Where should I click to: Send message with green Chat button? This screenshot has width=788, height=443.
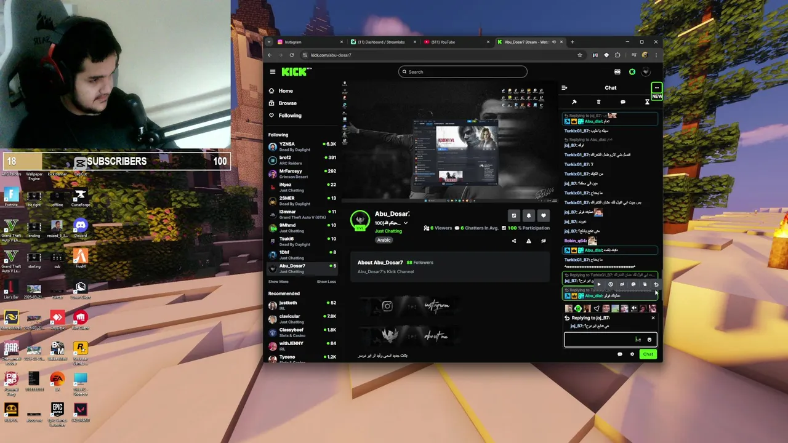click(648, 354)
